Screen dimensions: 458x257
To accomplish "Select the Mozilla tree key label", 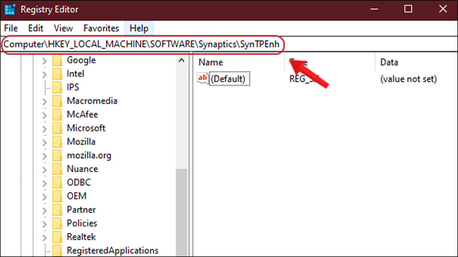I will (81, 142).
